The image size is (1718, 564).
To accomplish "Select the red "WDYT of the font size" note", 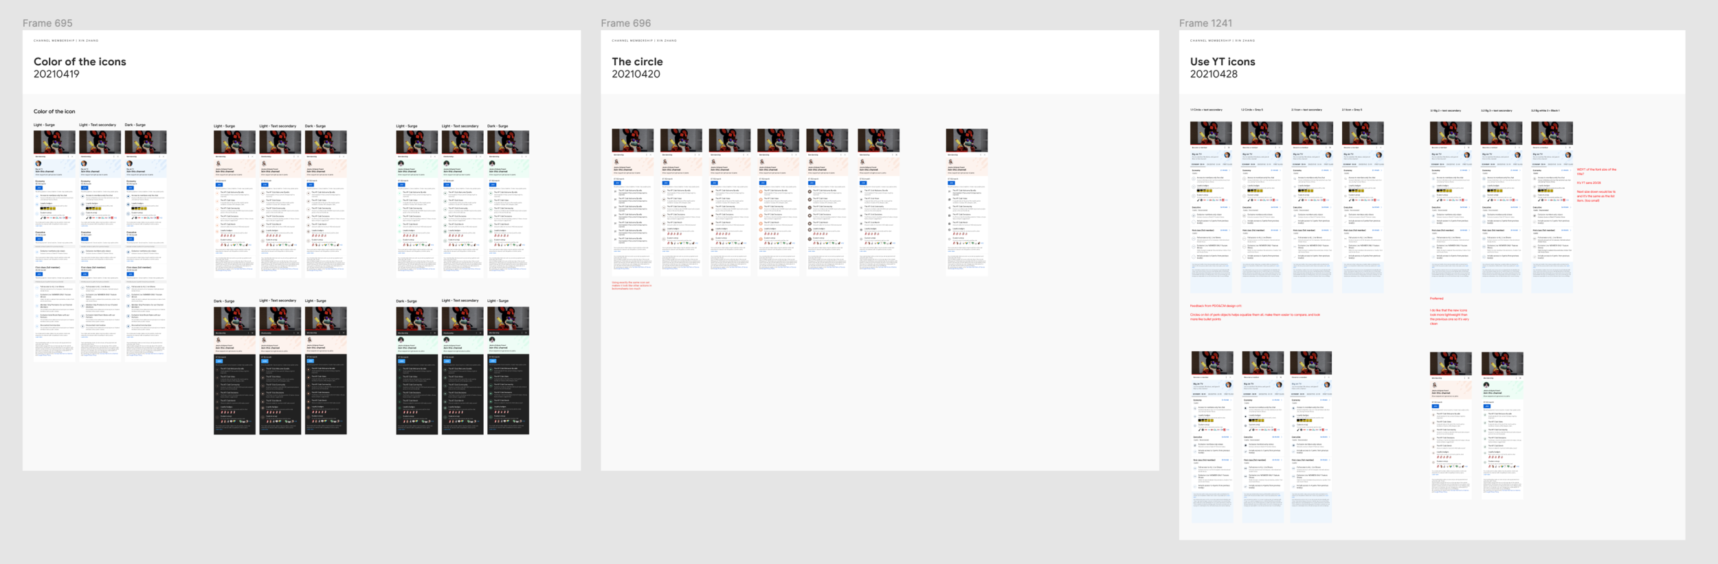I will (x=1596, y=172).
